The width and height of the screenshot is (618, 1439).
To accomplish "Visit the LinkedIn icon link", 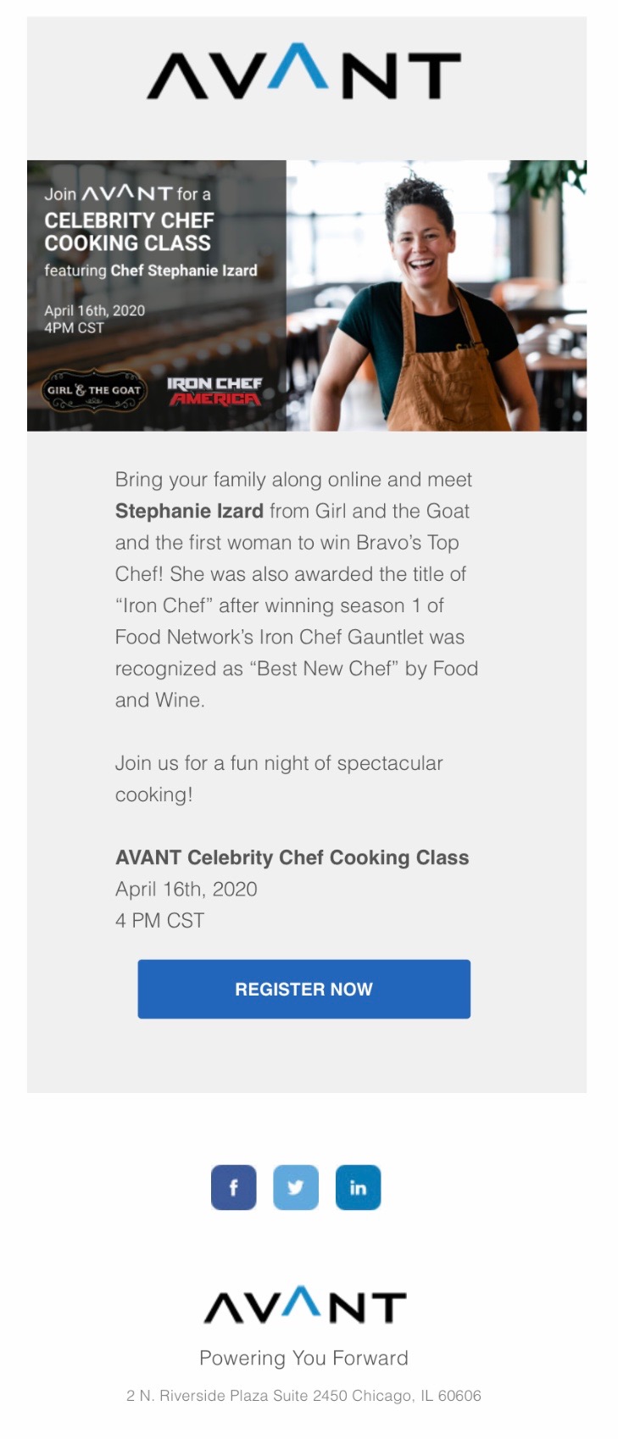I will 358,1187.
